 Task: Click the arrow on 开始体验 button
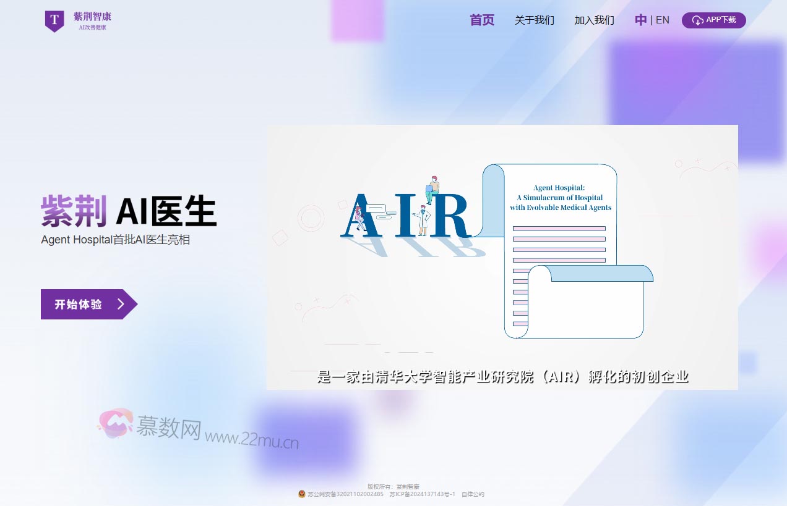pos(121,304)
